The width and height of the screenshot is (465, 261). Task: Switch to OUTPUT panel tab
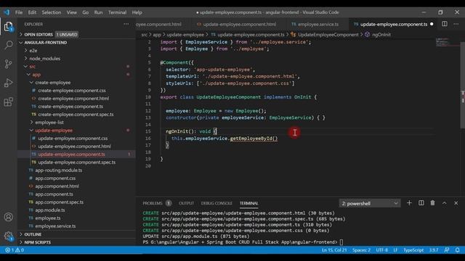pos(186,203)
